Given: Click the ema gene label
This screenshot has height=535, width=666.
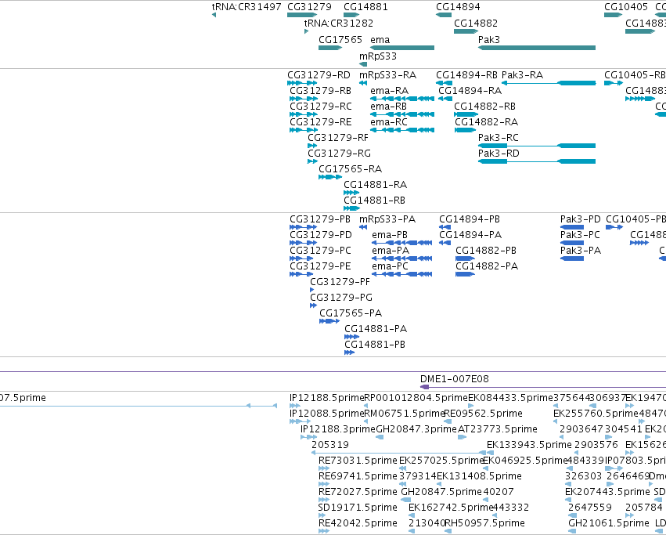Looking at the screenshot, I should (x=380, y=39).
